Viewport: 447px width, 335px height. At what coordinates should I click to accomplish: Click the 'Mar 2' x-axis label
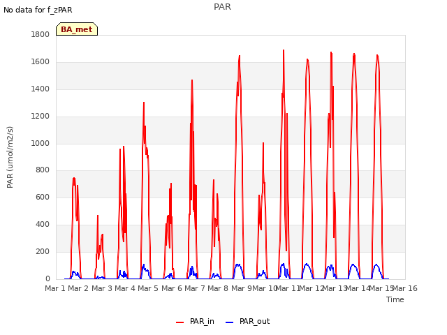78,288
